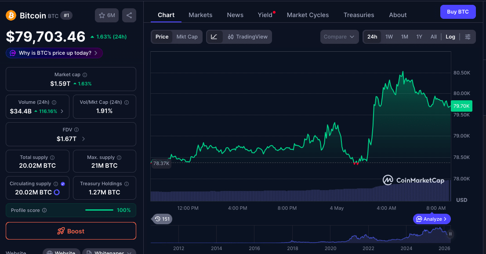The height and width of the screenshot is (254, 486).
Task: Click the circulating supply progress ring icon
Action: [x=57, y=192]
